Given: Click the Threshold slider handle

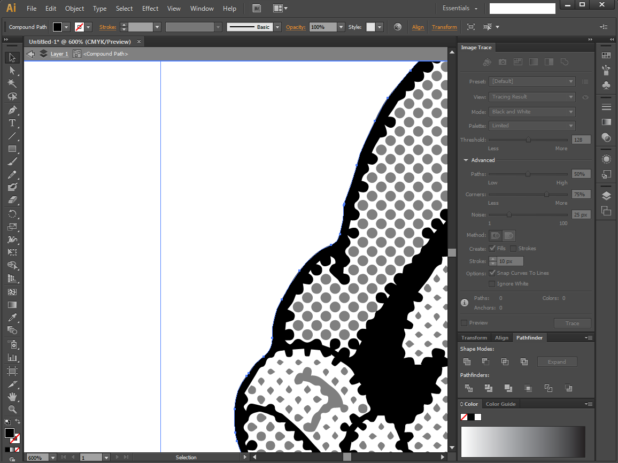Looking at the screenshot, I should (528, 140).
